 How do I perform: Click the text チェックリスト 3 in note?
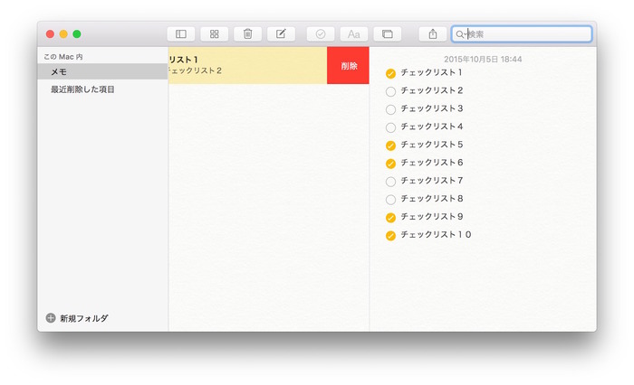[432, 108]
